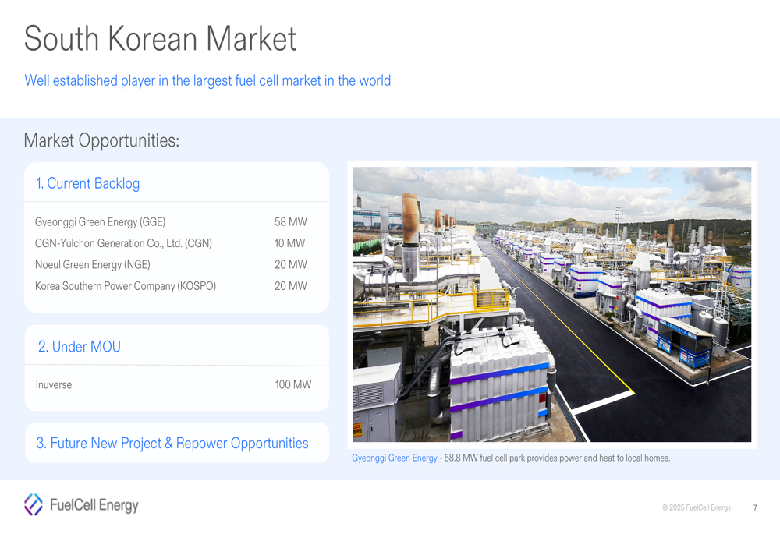Click the Inuverse entry

(53, 384)
